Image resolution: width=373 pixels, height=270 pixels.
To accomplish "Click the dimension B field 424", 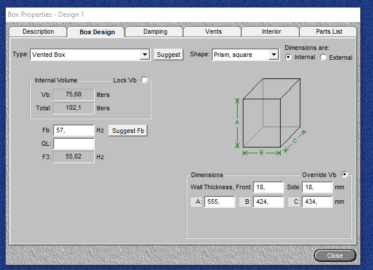I will 268,202.
